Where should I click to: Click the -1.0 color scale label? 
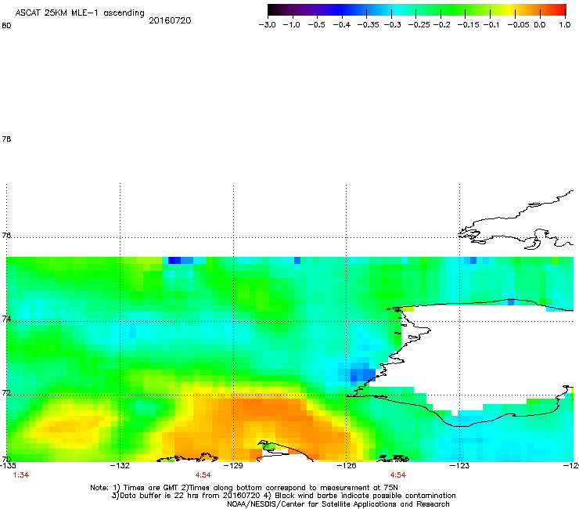(291, 25)
